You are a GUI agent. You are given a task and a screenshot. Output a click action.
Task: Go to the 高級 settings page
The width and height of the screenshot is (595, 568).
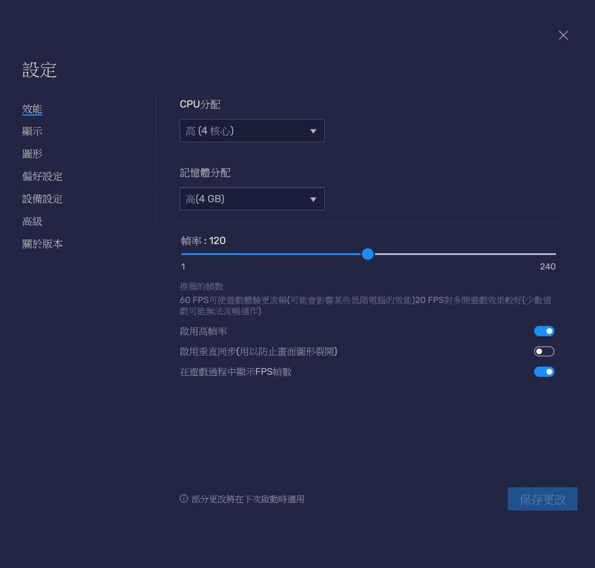coord(32,222)
